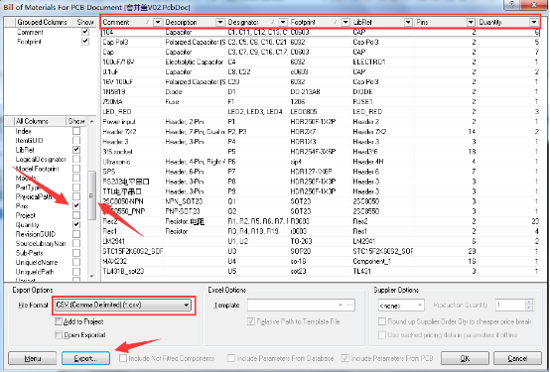Click the Template browse ellipsis button
The height and width of the screenshot is (372, 550).
[x=350, y=305]
